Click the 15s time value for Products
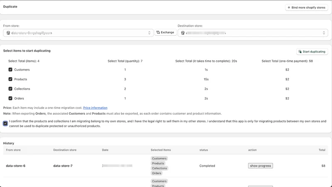The height and width of the screenshot is (187, 332). 206,79
